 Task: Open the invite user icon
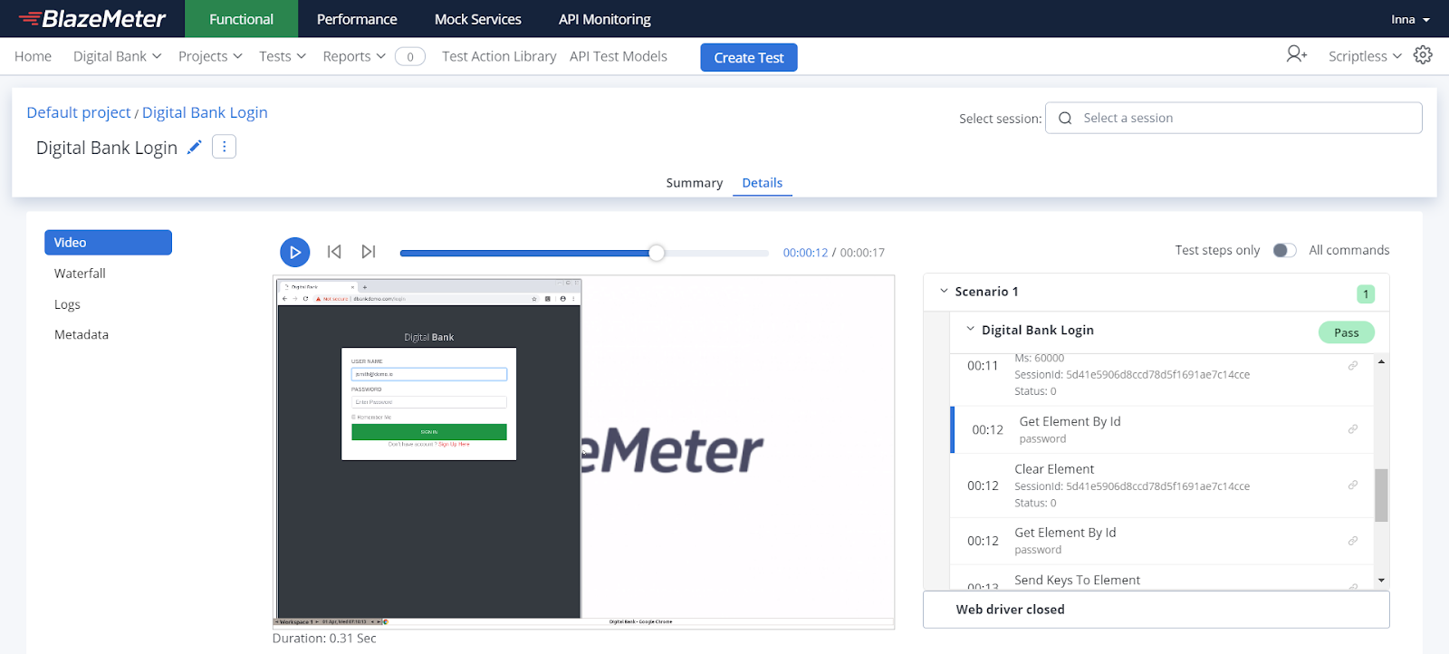coord(1297,55)
